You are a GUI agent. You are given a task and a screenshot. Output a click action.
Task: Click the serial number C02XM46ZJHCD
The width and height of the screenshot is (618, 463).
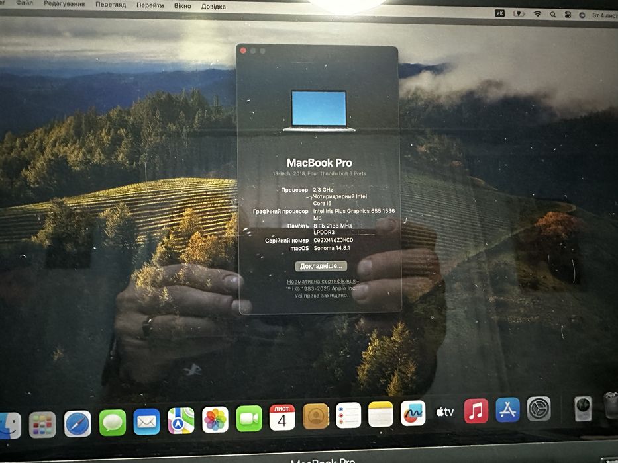pos(333,240)
